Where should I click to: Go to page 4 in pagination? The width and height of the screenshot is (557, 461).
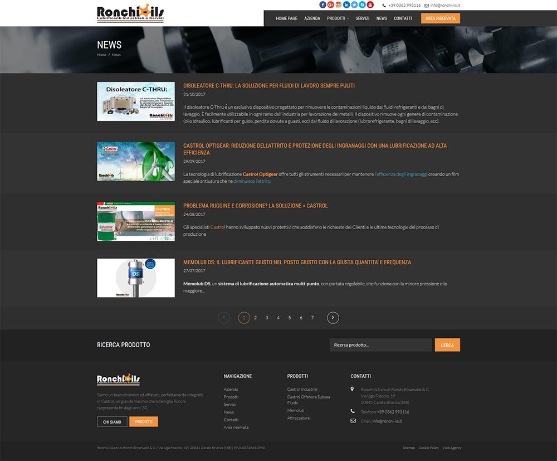[278, 318]
